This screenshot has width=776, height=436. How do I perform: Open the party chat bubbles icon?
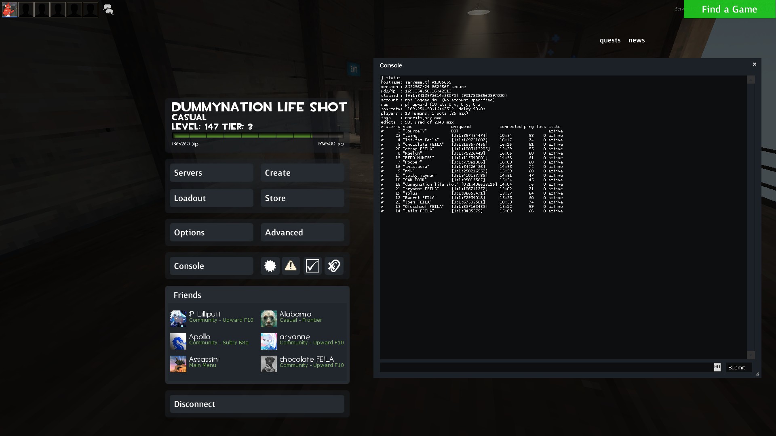coord(108,10)
